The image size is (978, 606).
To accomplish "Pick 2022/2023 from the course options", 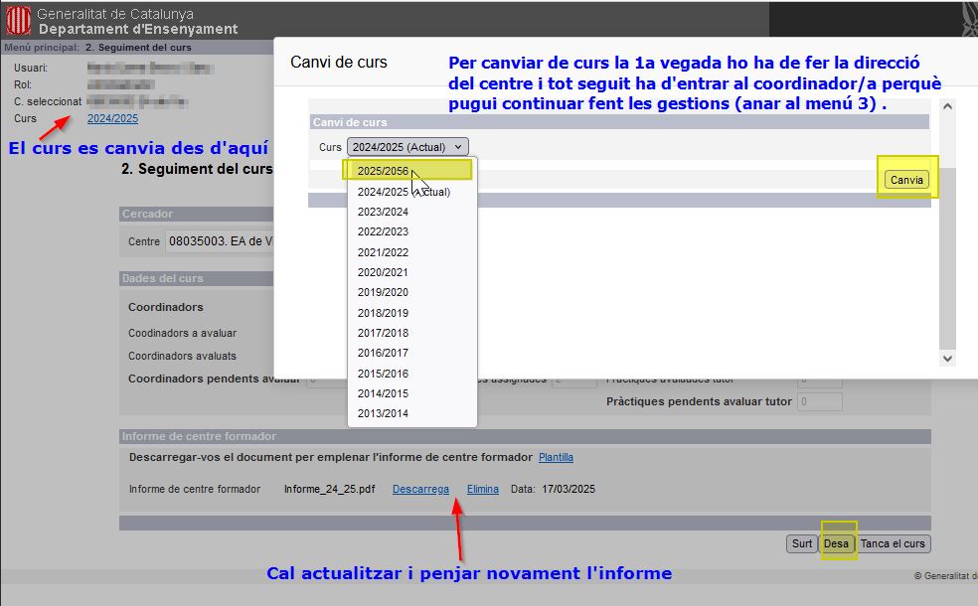I will coord(383,231).
